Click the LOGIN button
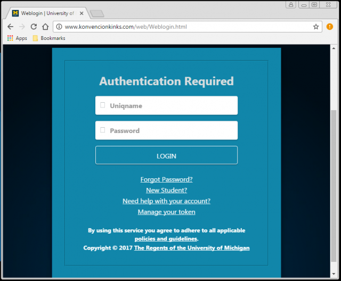Image resolution: width=341 pixels, height=281 pixels. [166, 155]
